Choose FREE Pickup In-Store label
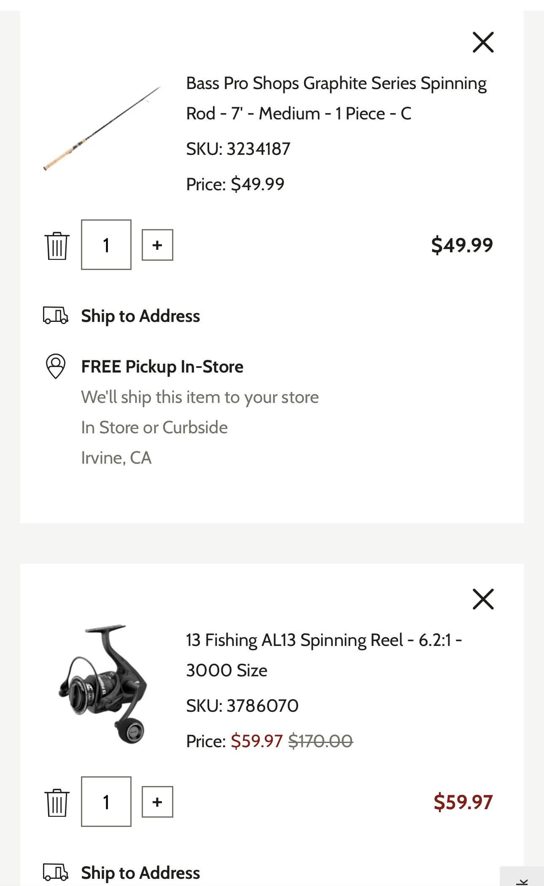The height and width of the screenshot is (886, 544). [x=162, y=367]
